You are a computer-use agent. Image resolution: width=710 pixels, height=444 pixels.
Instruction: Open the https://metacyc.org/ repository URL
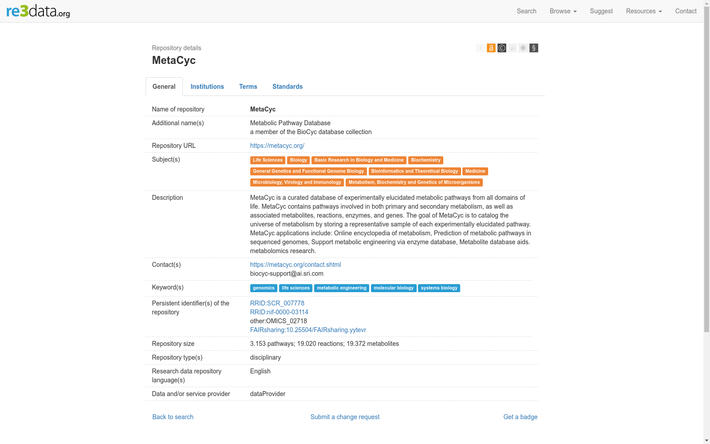(277, 146)
